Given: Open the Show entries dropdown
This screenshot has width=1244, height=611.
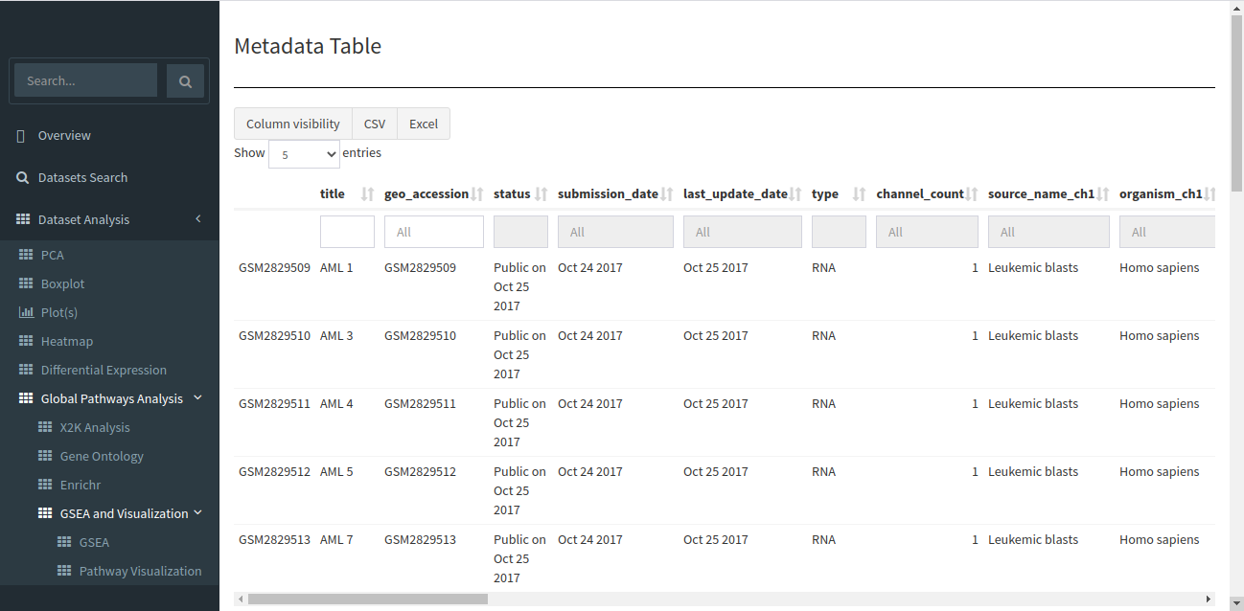Looking at the screenshot, I should [304, 153].
